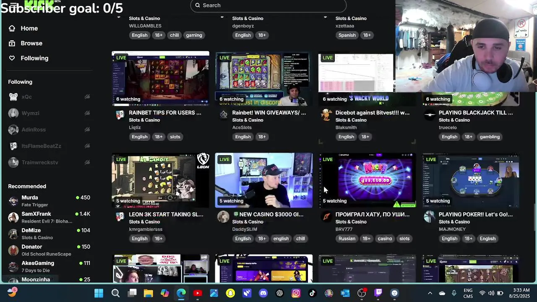Open PLAYING POKER Let's Go stream thumbnail
The width and height of the screenshot is (537, 302).
pyautogui.click(x=470, y=180)
